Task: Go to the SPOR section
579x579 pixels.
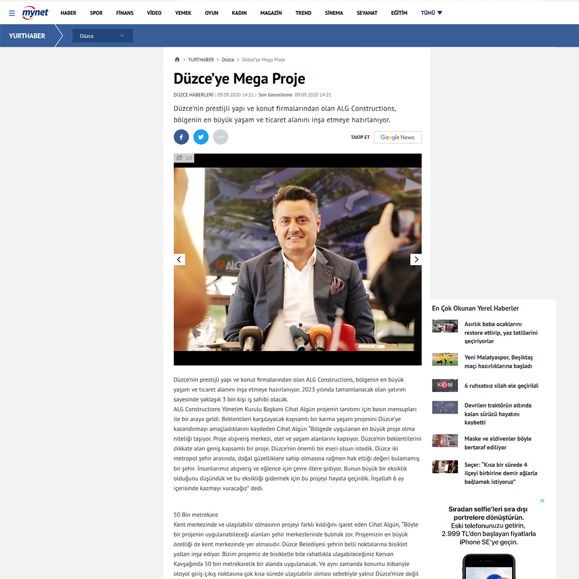Action: pos(96,13)
